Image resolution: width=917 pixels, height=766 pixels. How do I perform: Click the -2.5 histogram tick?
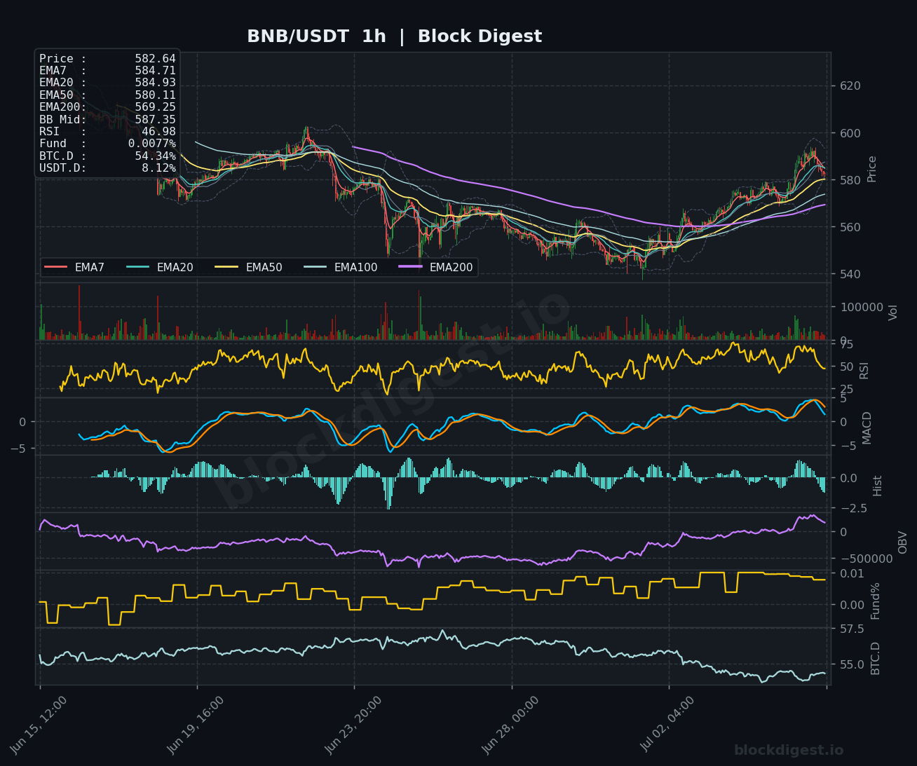point(853,508)
